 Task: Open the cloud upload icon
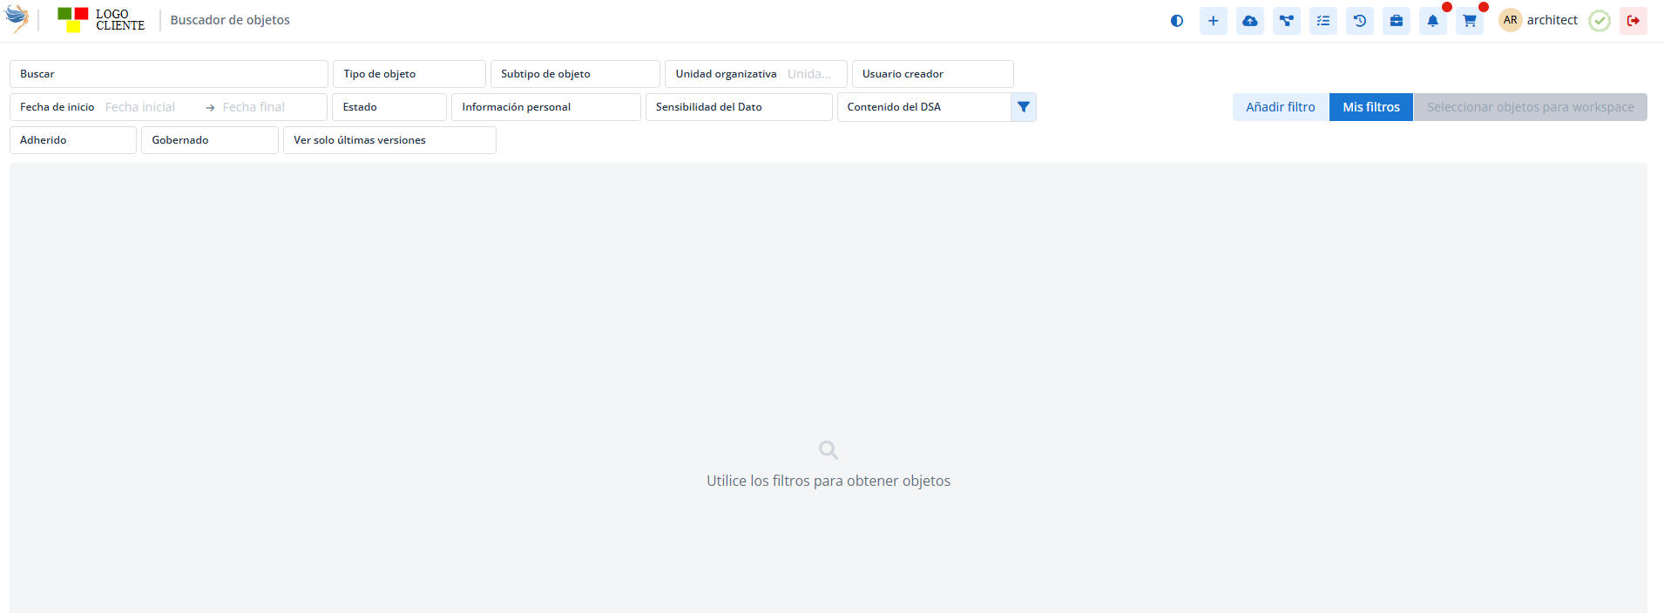[x=1249, y=21]
